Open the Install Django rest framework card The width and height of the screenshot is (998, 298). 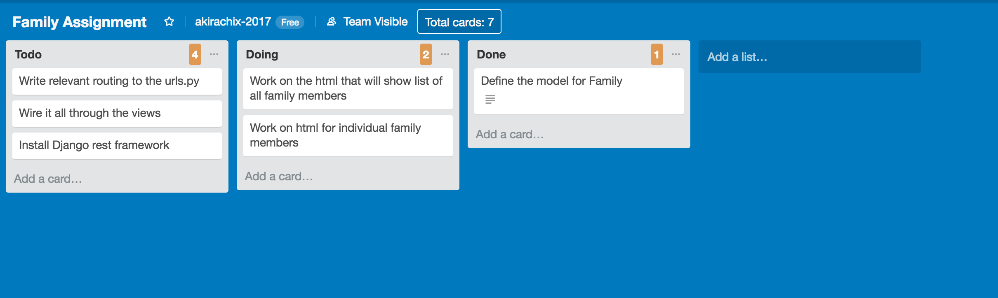(117, 145)
